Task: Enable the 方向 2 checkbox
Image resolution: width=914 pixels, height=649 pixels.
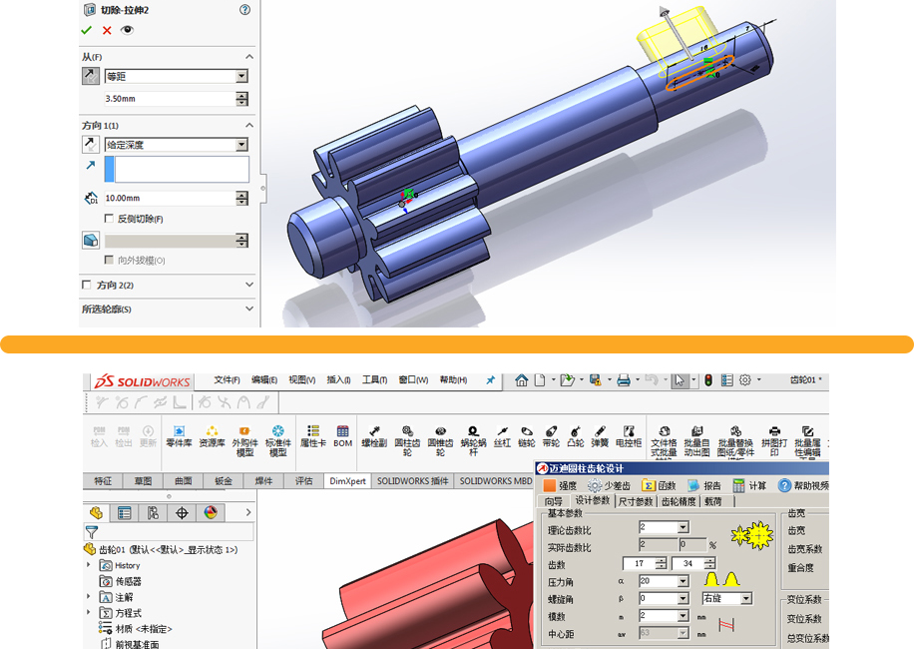Action: point(87,285)
